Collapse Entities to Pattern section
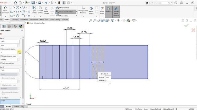The height and width of the screenshot is (110, 197). tap(21, 98)
